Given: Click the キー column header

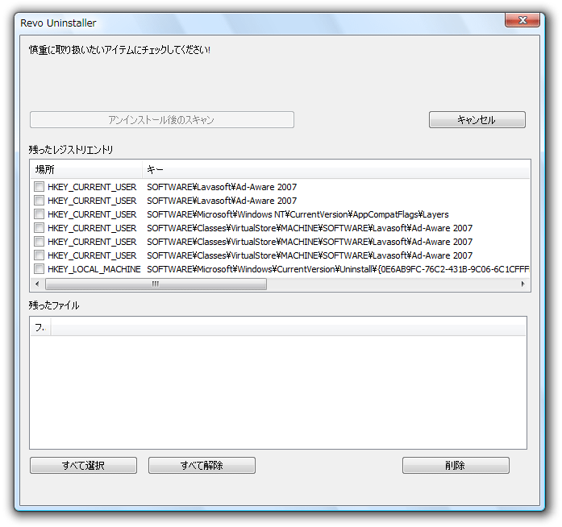Looking at the screenshot, I should [336, 169].
